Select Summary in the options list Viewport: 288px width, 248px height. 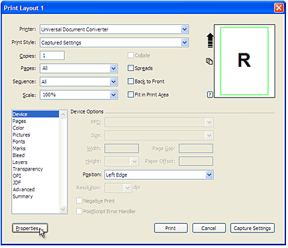35,197
